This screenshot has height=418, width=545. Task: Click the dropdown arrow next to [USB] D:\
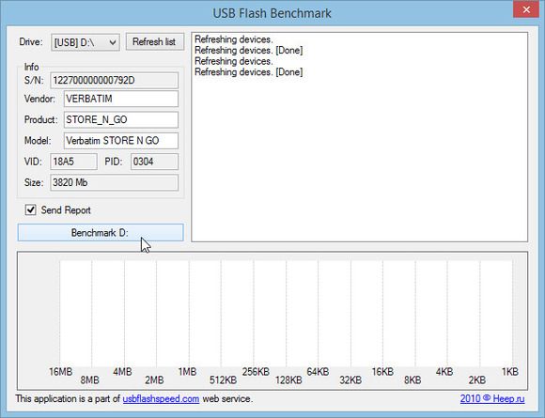pos(113,42)
